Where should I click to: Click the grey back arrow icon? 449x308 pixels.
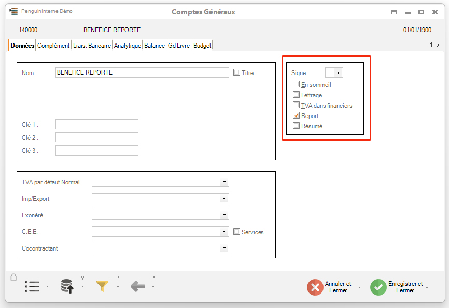coord(137,286)
